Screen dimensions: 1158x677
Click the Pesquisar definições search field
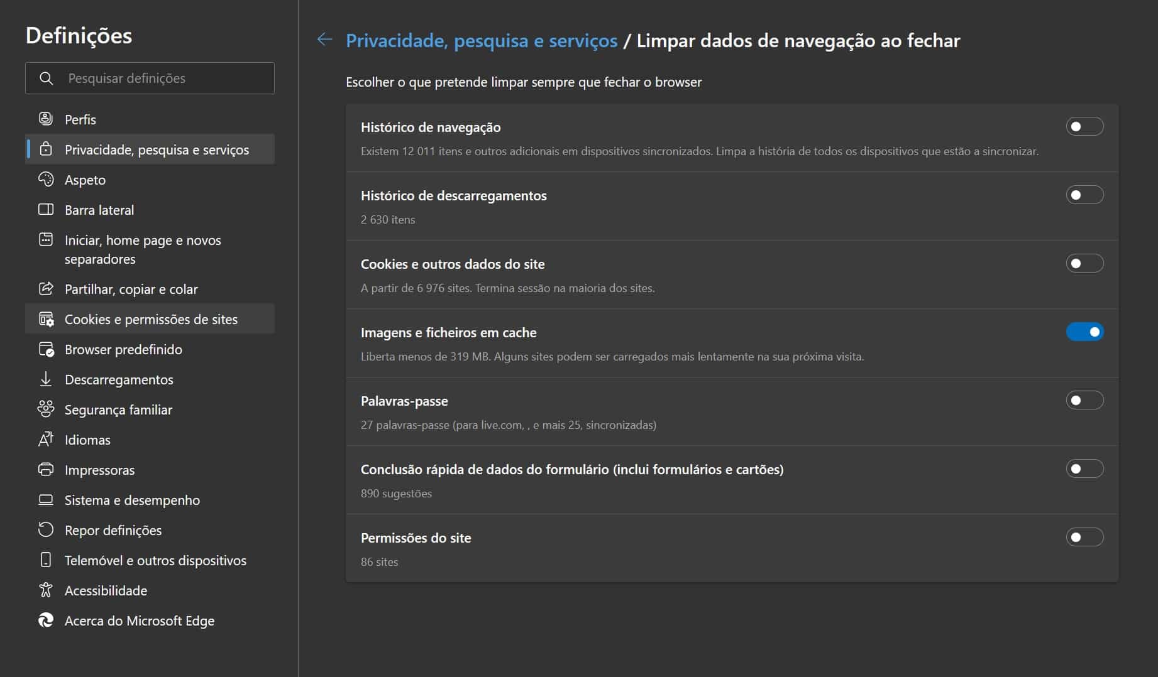163,79
